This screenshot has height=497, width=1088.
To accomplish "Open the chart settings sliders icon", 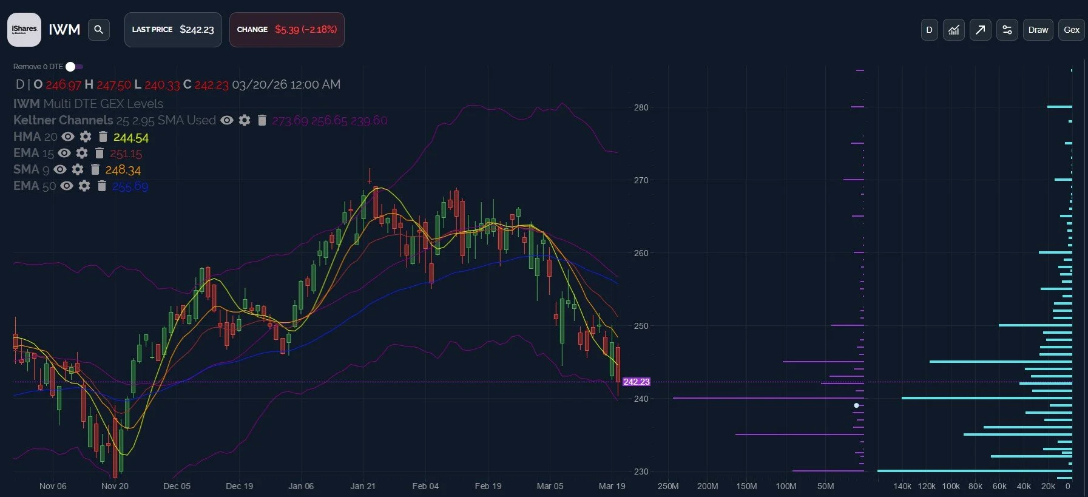I will [x=1007, y=30].
